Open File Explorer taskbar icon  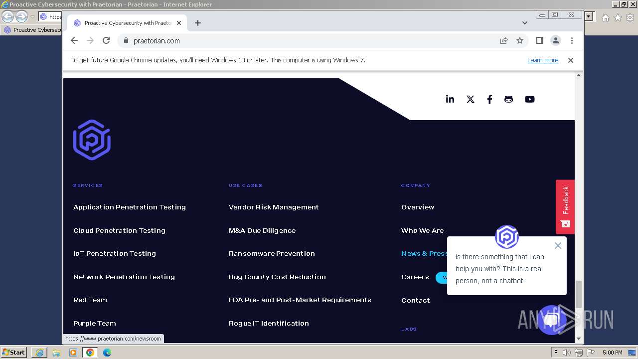click(x=56, y=353)
